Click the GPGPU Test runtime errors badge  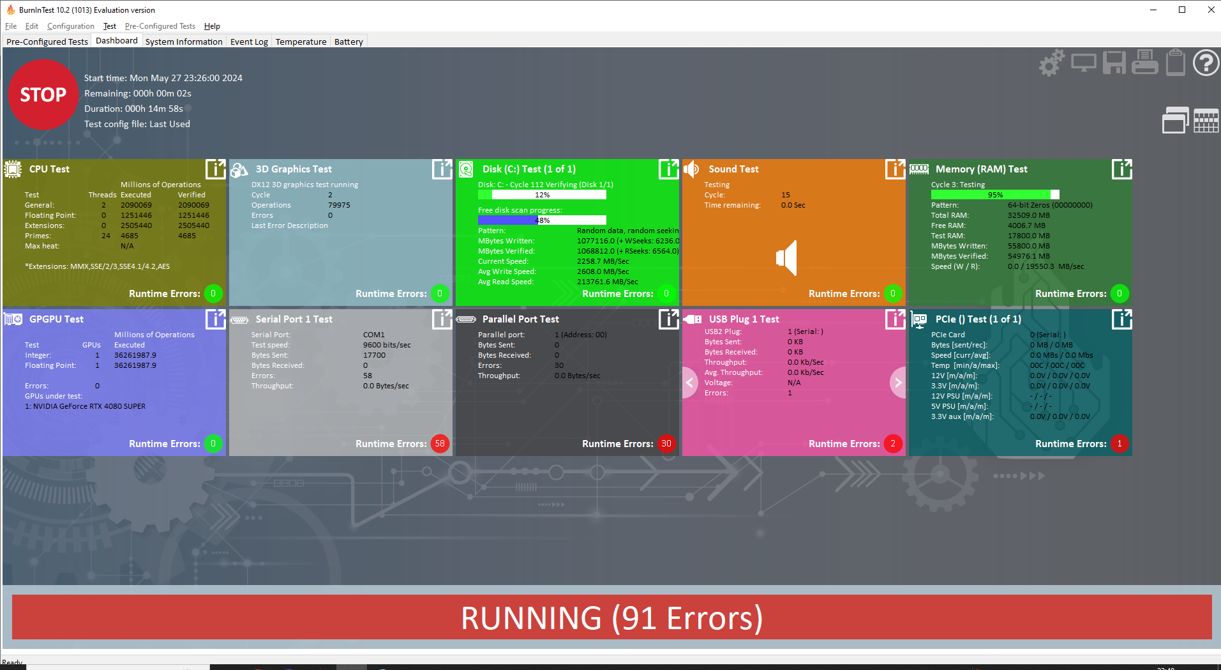pos(213,444)
